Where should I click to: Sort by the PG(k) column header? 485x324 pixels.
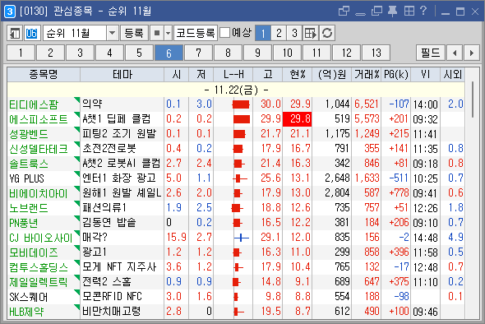[x=396, y=75]
